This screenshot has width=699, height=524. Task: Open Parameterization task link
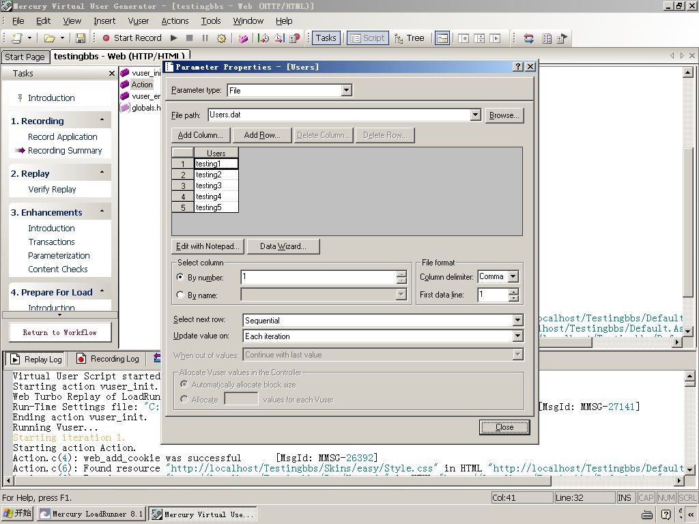(x=59, y=256)
